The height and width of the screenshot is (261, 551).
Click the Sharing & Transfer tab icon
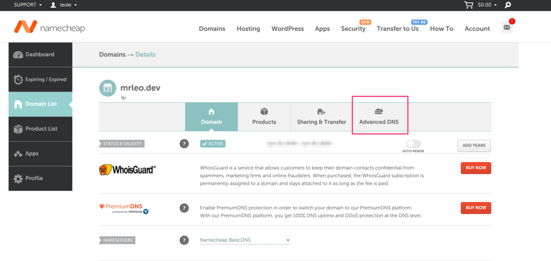(x=321, y=112)
